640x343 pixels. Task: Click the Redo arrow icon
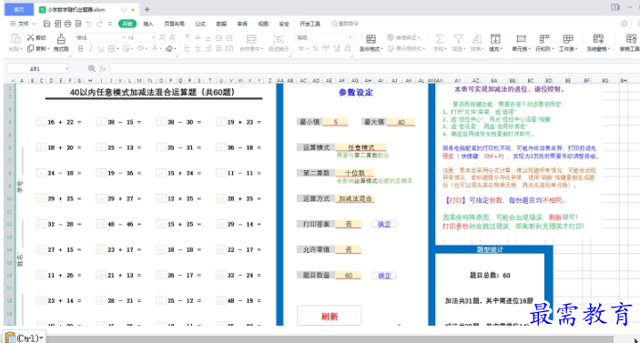click(x=99, y=24)
